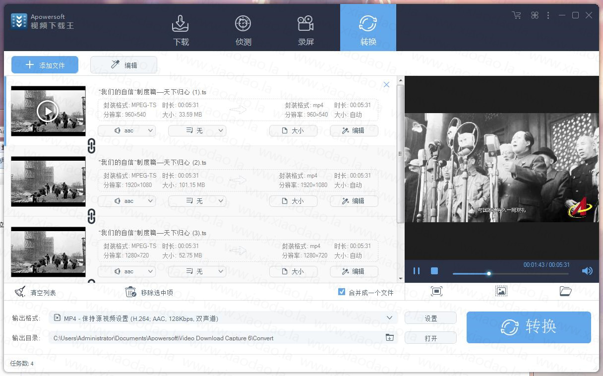The width and height of the screenshot is (603, 376).
Task: Remove file (1).ts with the X icon
Action: [x=386, y=85]
